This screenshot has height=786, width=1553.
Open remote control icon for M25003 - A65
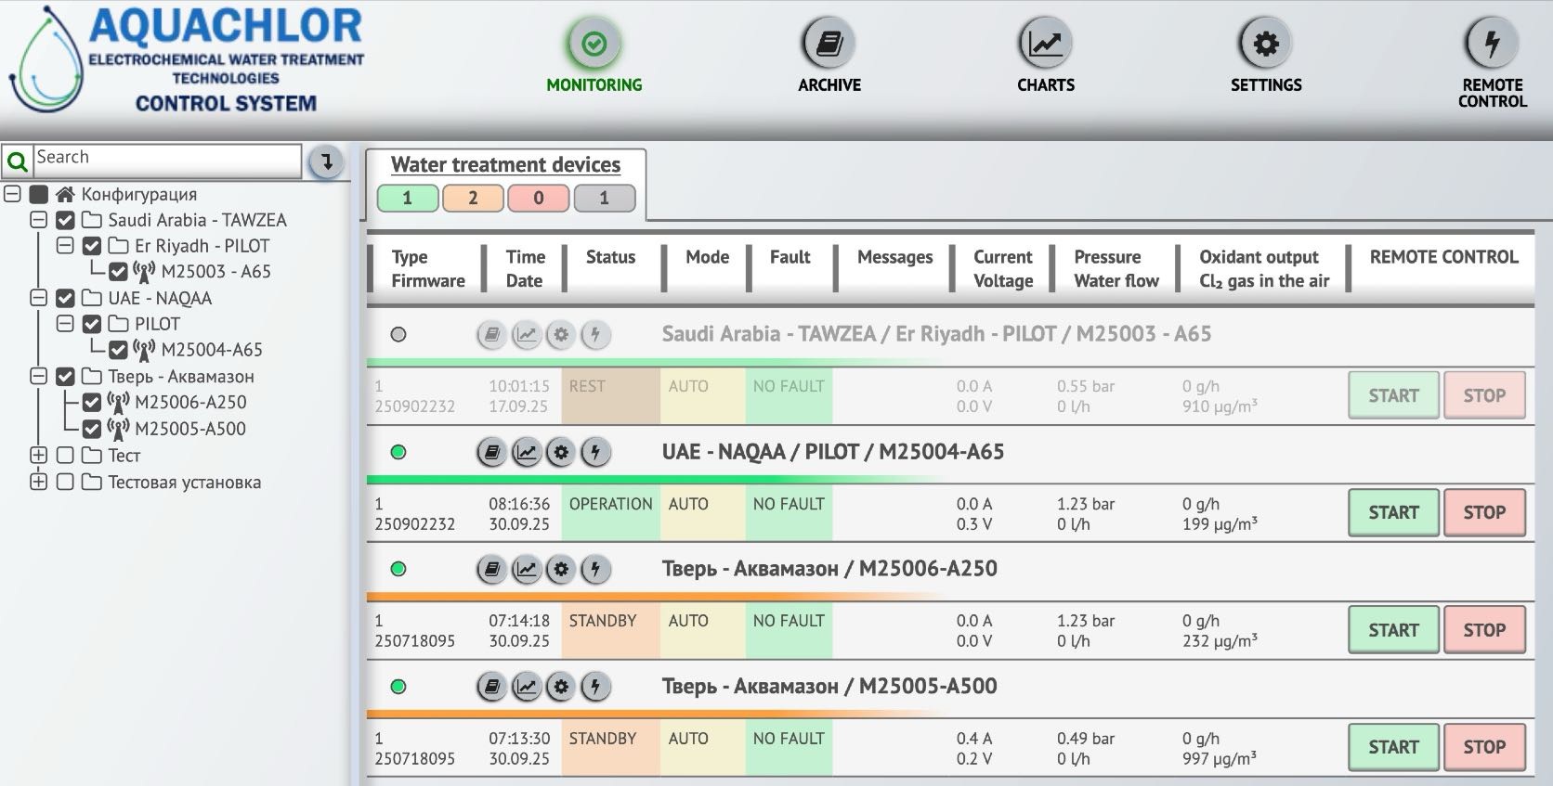pyautogui.click(x=595, y=335)
